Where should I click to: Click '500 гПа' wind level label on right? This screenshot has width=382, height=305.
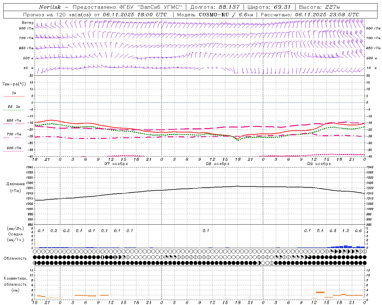(x=373, y=28)
